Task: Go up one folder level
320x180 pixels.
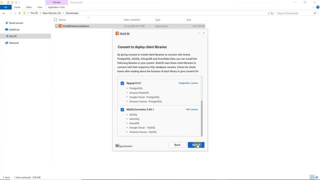Action: (x=19, y=13)
